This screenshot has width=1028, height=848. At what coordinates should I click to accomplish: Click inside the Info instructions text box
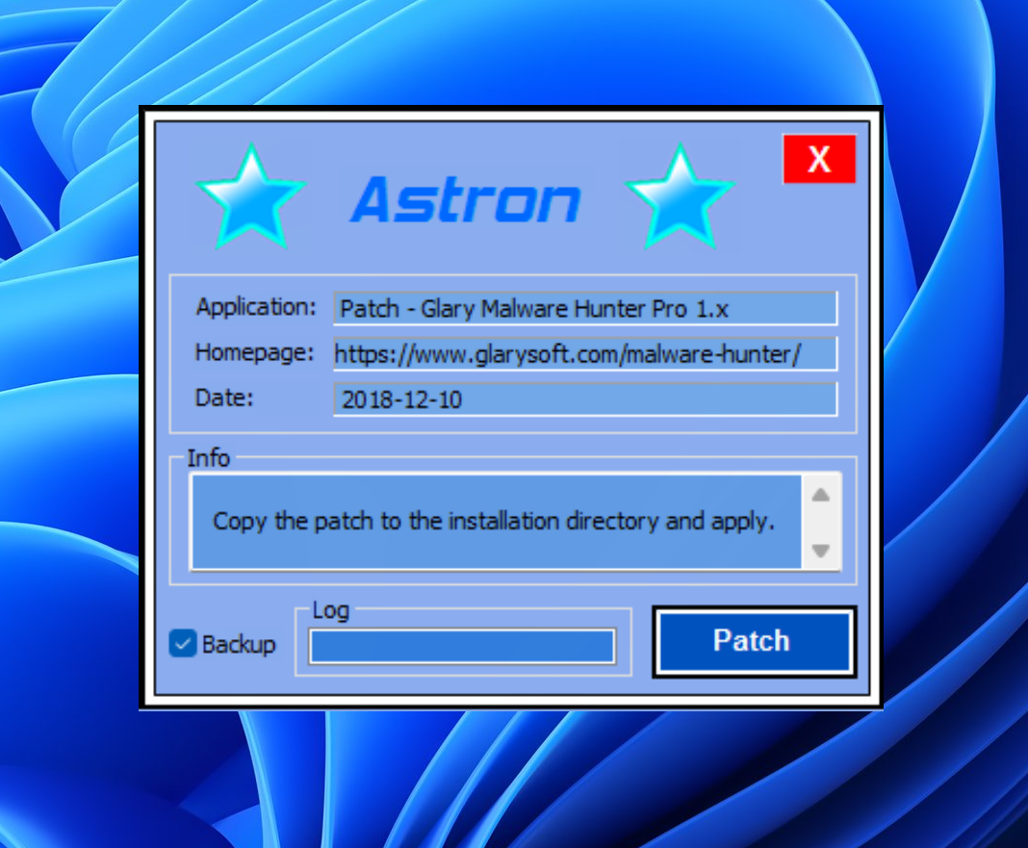(496, 522)
